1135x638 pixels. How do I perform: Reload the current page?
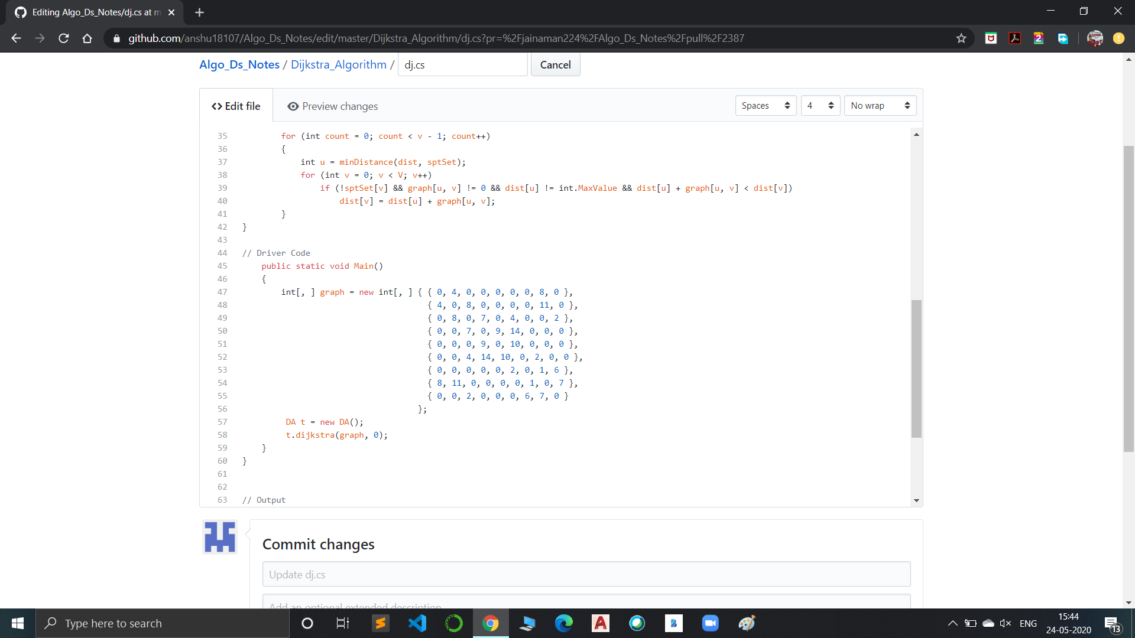click(x=63, y=38)
